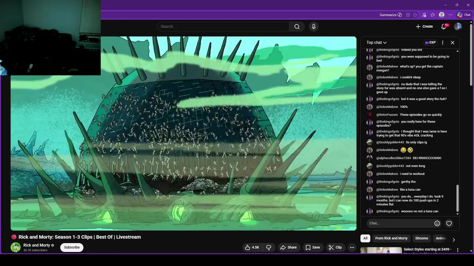
Task: Open YouTube account avatar menu
Action: tap(458, 27)
